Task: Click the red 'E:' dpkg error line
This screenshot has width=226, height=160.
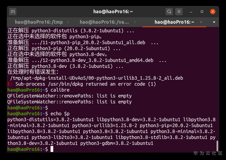Action: [82, 84]
